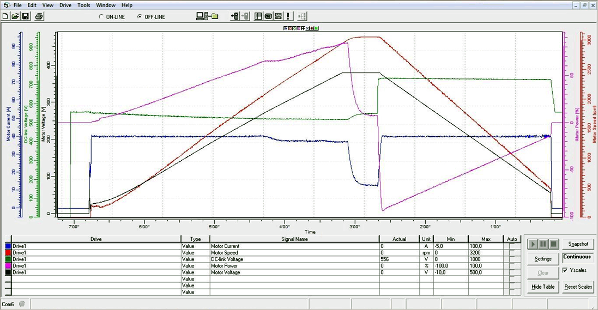Click the Hide Table button
Image resolution: width=598 pixels, height=310 pixels.
coord(543,287)
